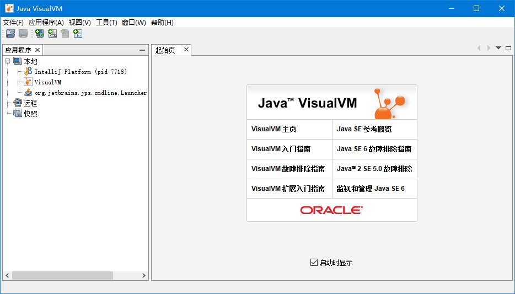The image size is (515, 294).
Task: Open the VisualVM 故障排除指南 link
Action: (288, 169)
